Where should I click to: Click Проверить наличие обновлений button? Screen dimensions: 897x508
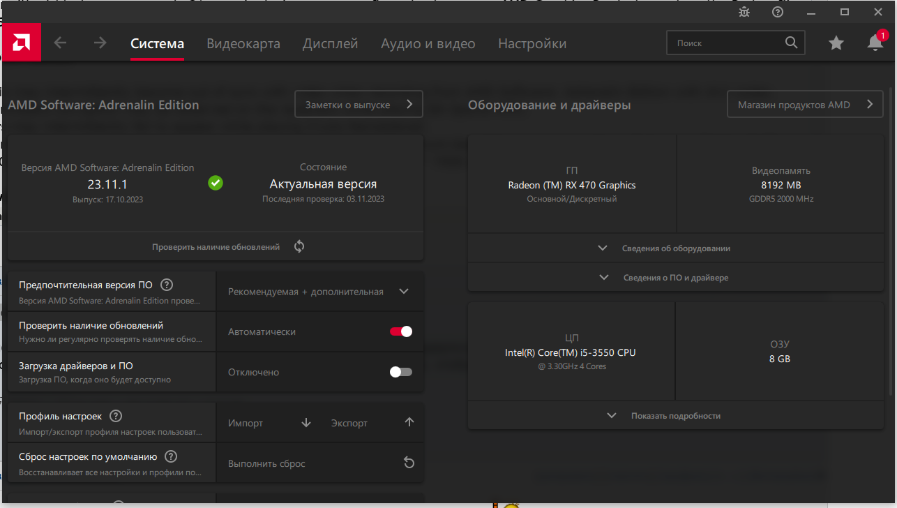tap(216, 246)
